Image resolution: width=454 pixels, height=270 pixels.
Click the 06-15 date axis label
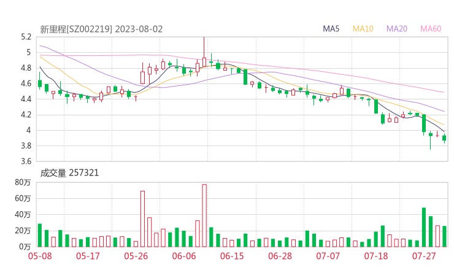pyautogui.click(x=232, y=256)
